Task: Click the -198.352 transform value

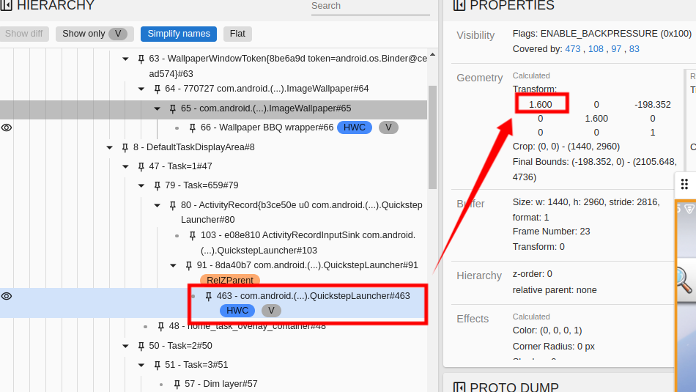Action: pos(653,105)
